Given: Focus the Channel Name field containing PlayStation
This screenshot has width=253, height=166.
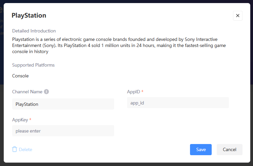Looking at the screenshot, I should coord(63,104).
